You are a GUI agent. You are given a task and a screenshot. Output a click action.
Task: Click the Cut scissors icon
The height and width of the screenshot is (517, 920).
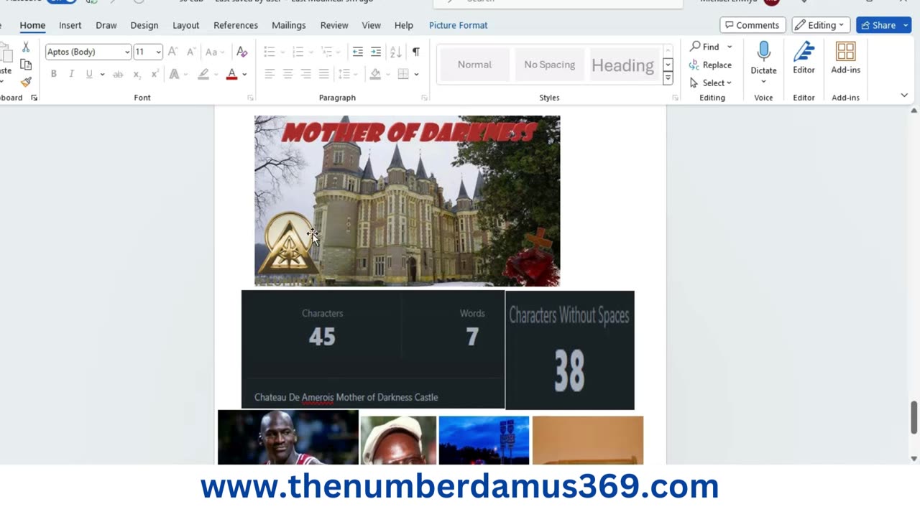coord(26,47)
